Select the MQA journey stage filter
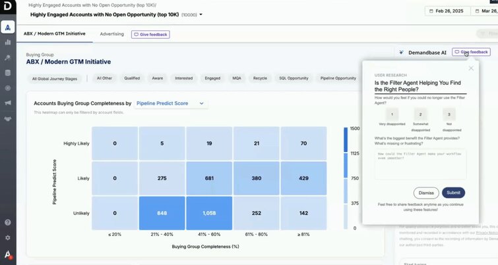The width and height of the screenshot is (498, 265). [236, 78]
